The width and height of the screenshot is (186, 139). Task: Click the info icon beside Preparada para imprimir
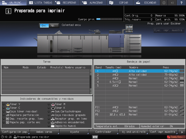click(x=8, y=11)
